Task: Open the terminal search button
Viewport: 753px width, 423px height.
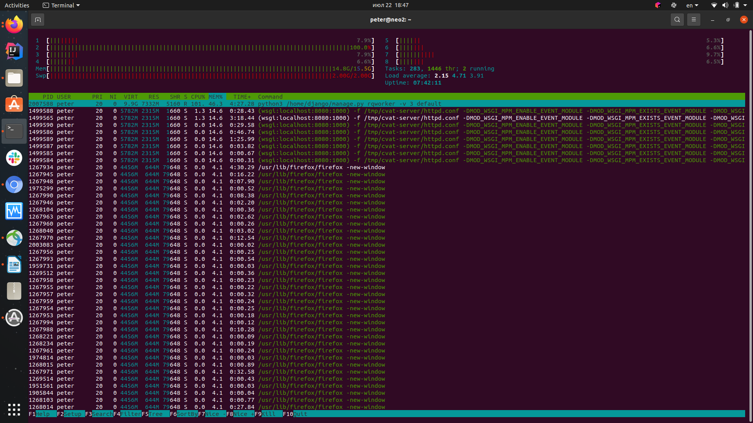Action: pos(677,20)
